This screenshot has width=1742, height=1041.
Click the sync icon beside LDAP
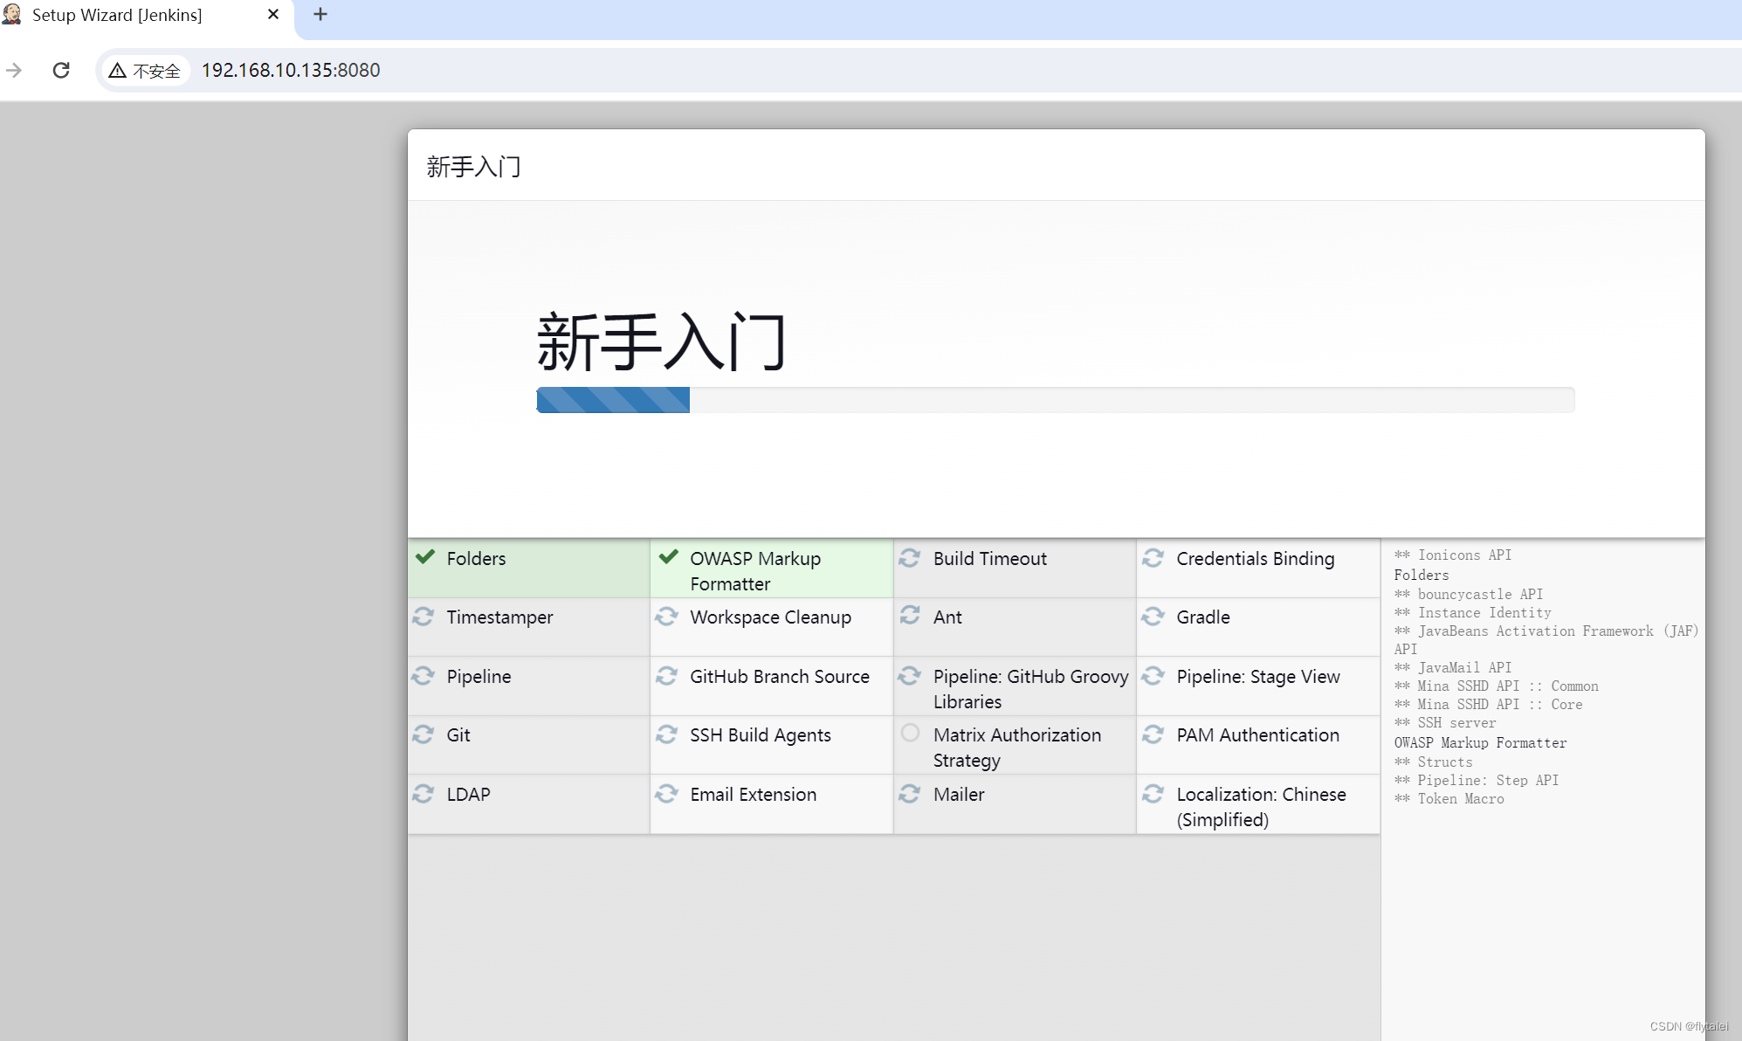[423, 794]
